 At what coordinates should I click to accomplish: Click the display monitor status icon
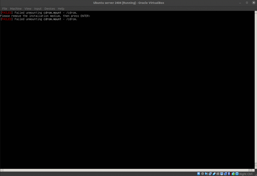(222, 174)
